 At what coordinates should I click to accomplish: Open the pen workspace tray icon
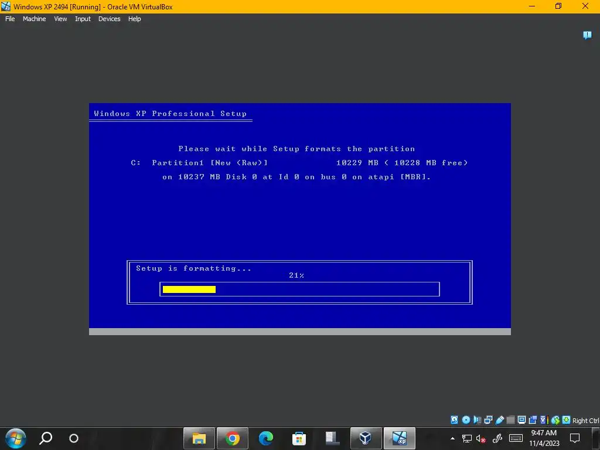click(497, 438)
